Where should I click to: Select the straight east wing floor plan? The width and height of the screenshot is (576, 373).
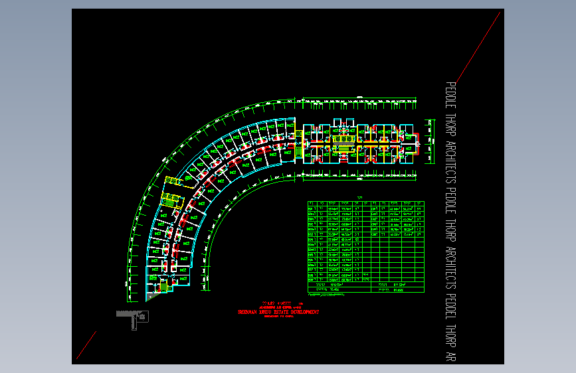tap(361, 141)
